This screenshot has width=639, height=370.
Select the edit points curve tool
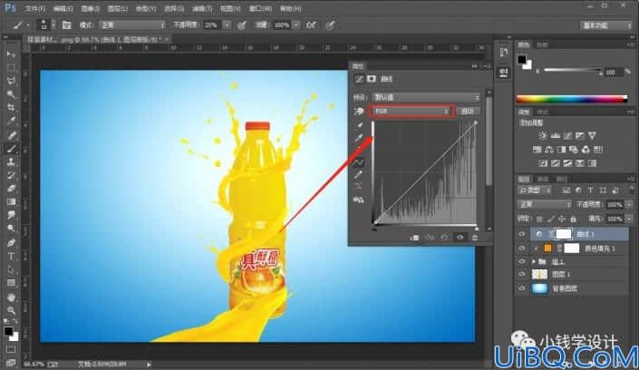coord(358,162)
